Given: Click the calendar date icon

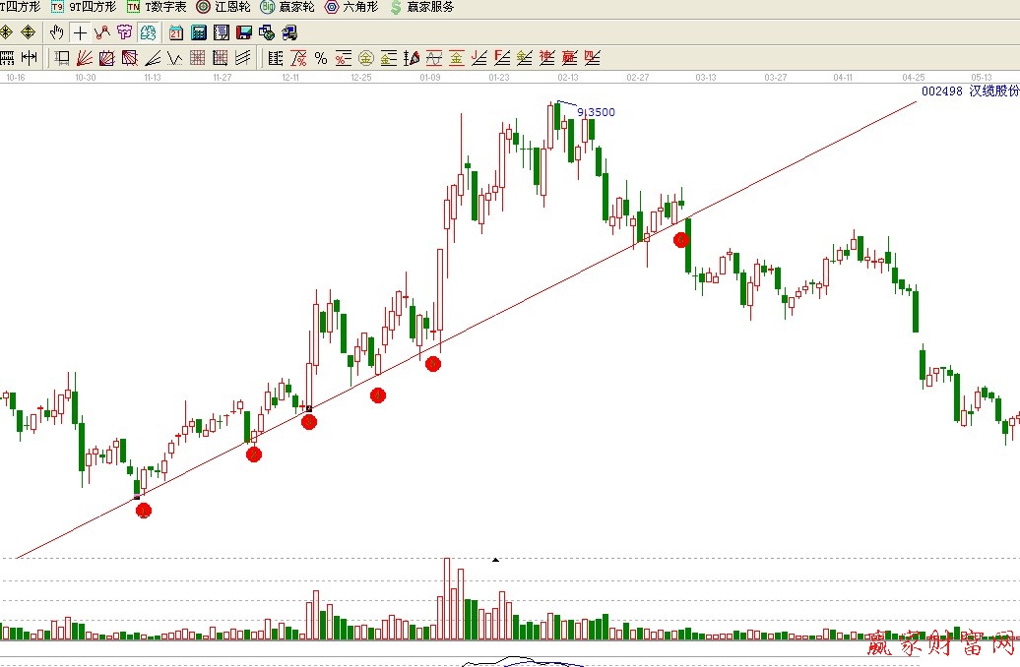Looking at the screenshot, I should click(176, 32).
